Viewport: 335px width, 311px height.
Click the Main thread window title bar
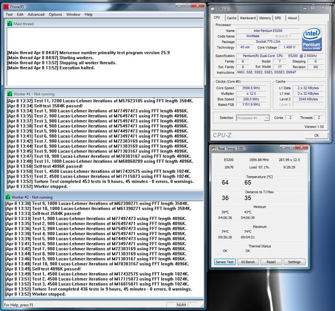(104, 24)
